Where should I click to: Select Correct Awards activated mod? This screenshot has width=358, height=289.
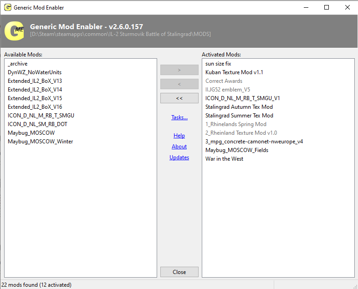pyautogui.click(x=224, y=81)
